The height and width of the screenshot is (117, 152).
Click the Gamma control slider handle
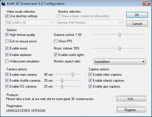120,35
